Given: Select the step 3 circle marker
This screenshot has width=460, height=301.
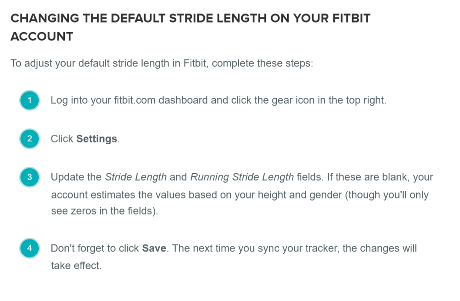Looking at the screenshot, I should pos(30,177).
